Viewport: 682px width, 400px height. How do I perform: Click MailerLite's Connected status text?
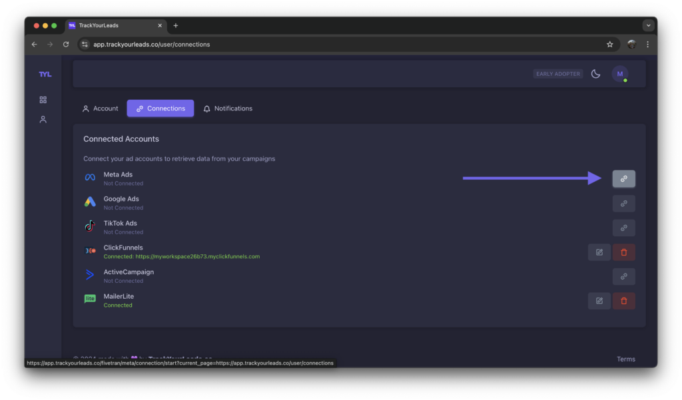118,305
